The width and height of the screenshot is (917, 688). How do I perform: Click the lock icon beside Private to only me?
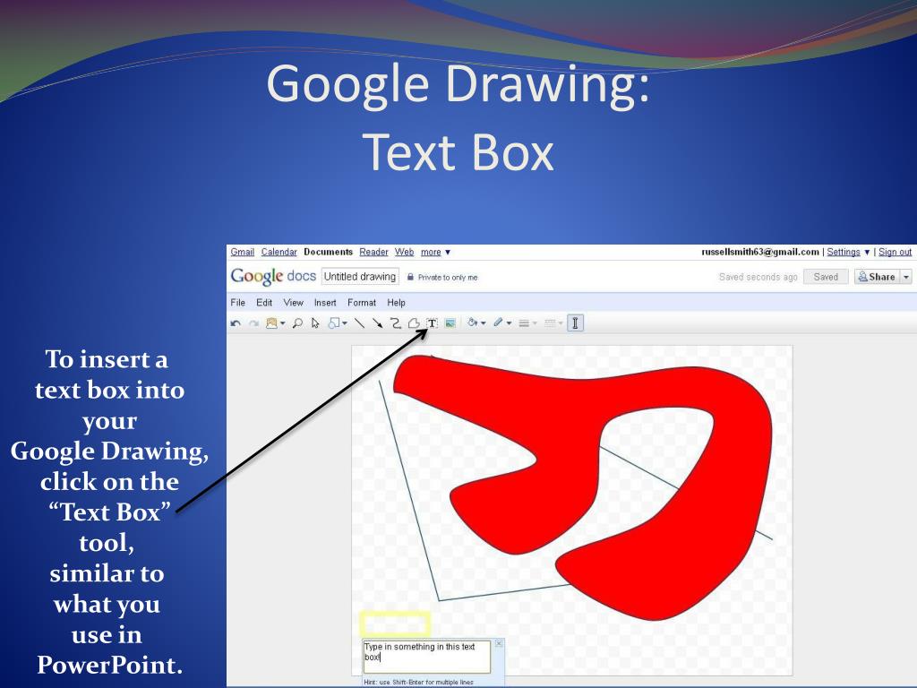click(410, 278)
